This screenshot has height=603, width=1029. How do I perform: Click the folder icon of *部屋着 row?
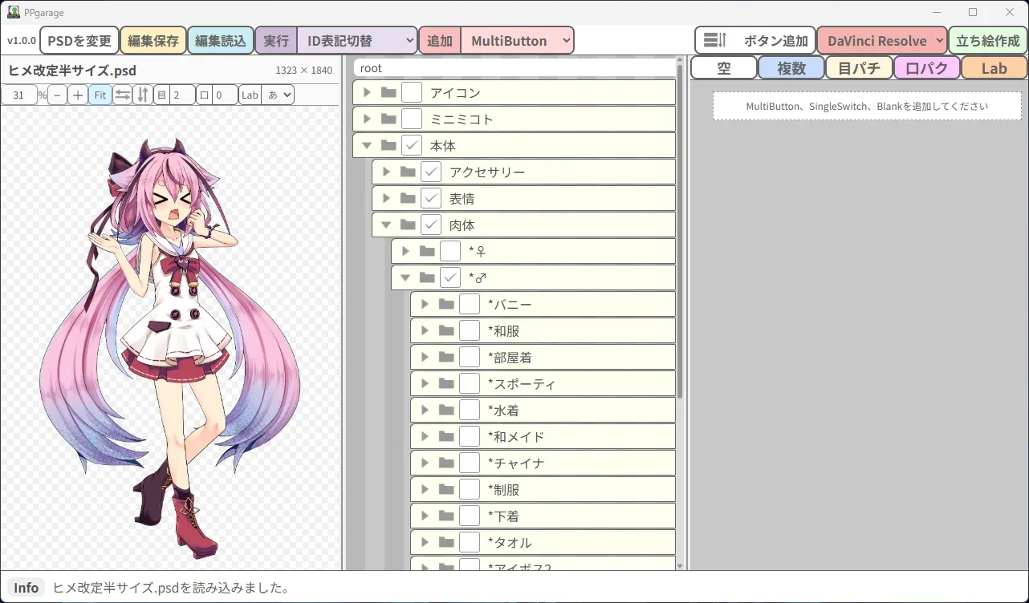(x=447, y=357)
